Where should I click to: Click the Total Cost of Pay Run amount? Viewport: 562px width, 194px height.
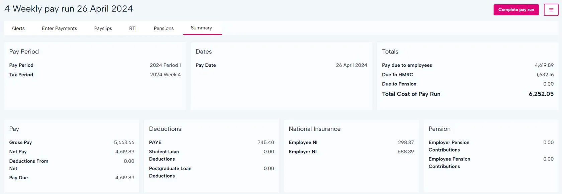[541, 94]
